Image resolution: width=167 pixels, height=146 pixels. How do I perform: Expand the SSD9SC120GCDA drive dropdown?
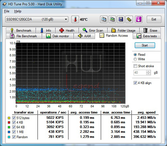(66, 19)
